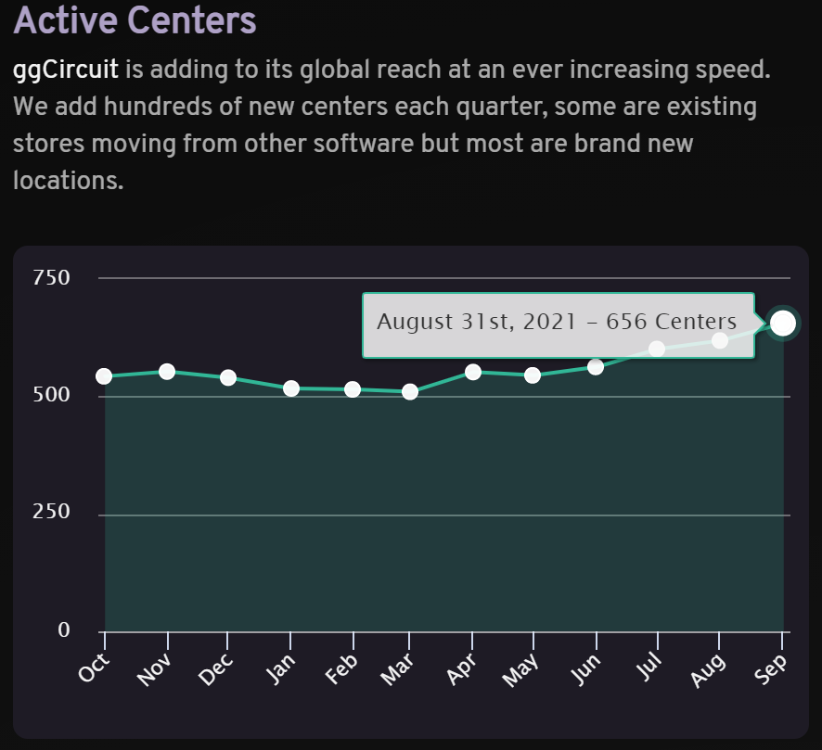Select the Jun data point marker
Image resolution: width=822 pixels, height=750 pixels.
pyautogui.click(x=596, y=367)
